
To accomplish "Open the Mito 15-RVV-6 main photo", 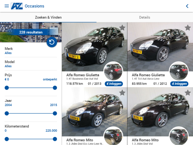I will [94, 112].
